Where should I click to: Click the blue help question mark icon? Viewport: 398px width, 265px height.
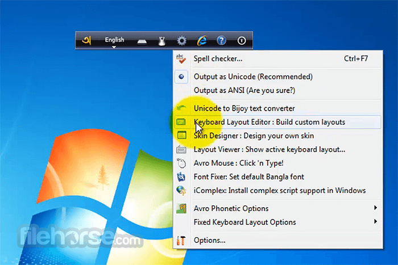tap(221, 40)
